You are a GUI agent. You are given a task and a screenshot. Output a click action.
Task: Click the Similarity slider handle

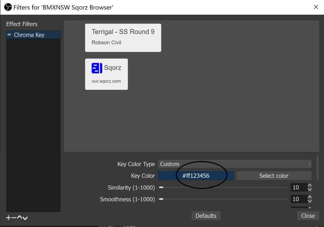tap(161, 187)
